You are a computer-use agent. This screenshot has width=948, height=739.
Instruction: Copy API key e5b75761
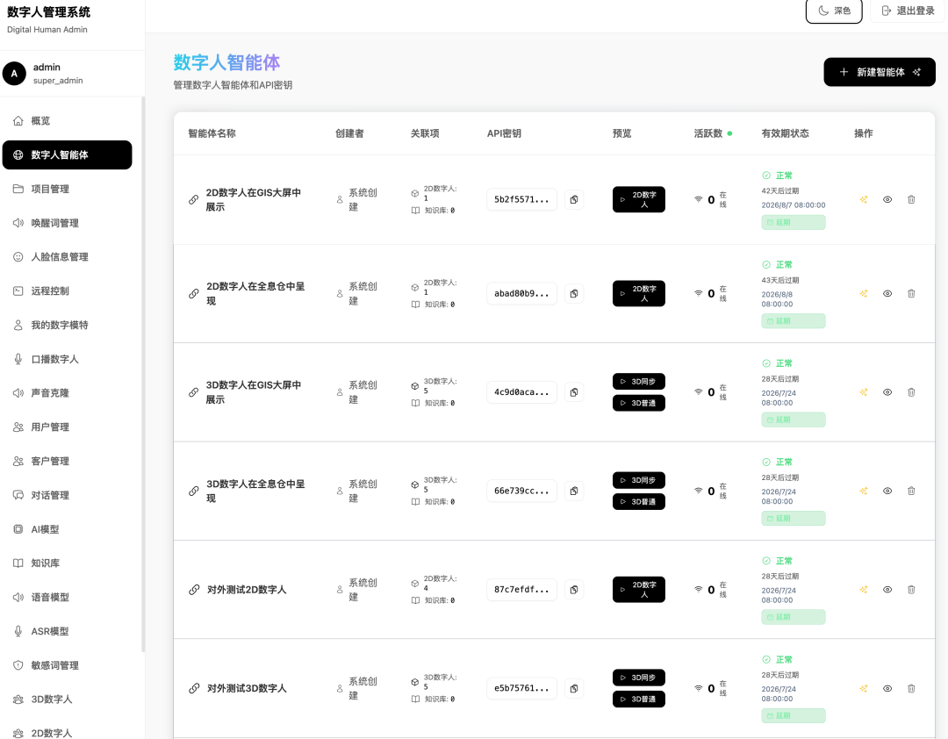pyautogui.click(x=574, y=688)
